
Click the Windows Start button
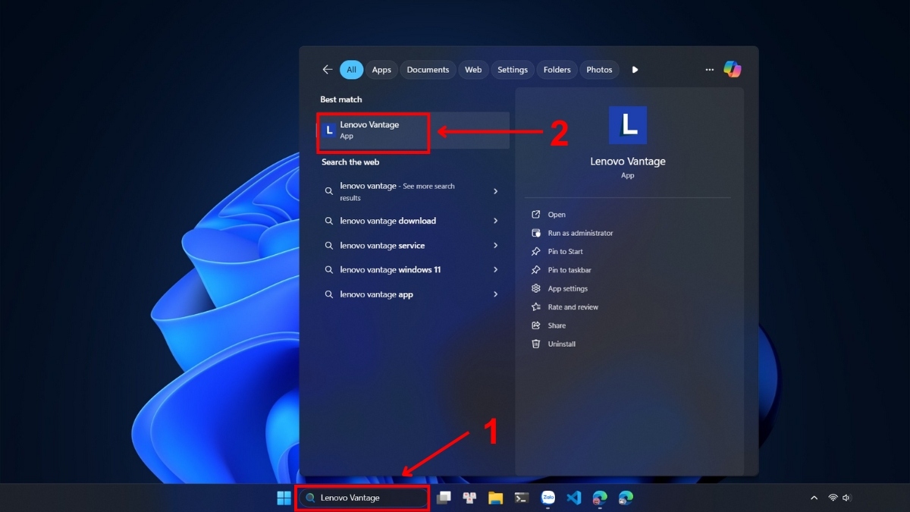[284, 498]
